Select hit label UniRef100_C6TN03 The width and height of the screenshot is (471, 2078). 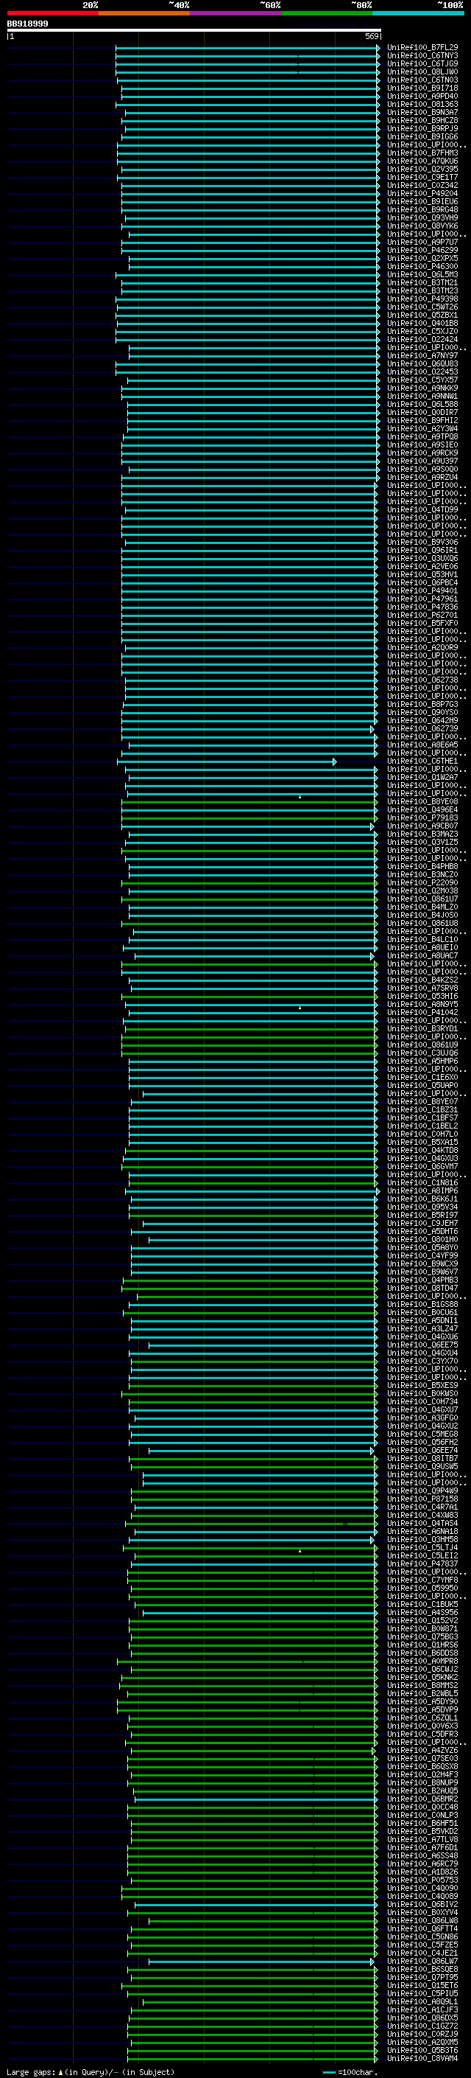(422, 80)
